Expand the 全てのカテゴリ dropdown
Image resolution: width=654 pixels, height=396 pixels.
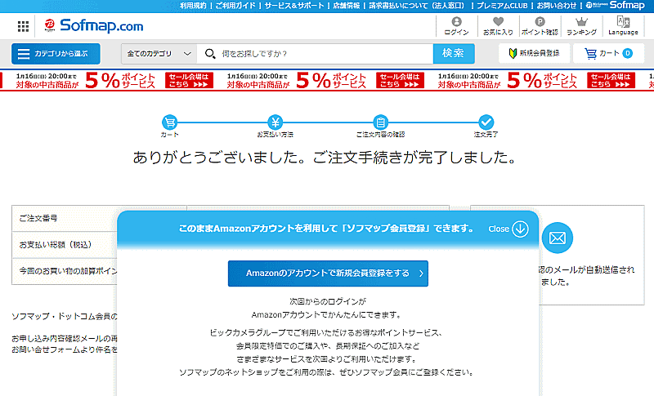tap(159, 54)
